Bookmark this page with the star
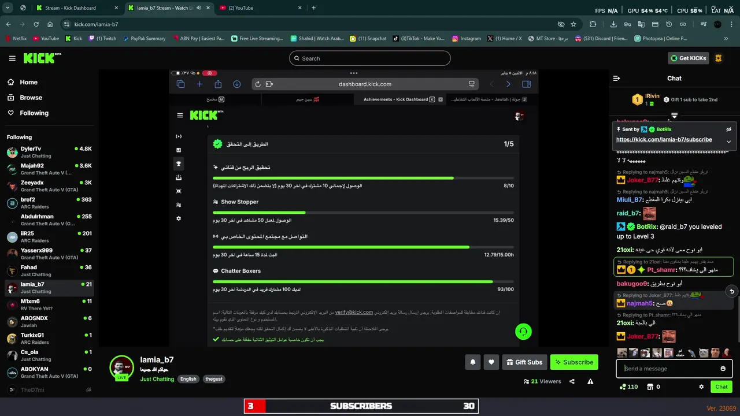The image size is (740, 416). pos(573,24)
